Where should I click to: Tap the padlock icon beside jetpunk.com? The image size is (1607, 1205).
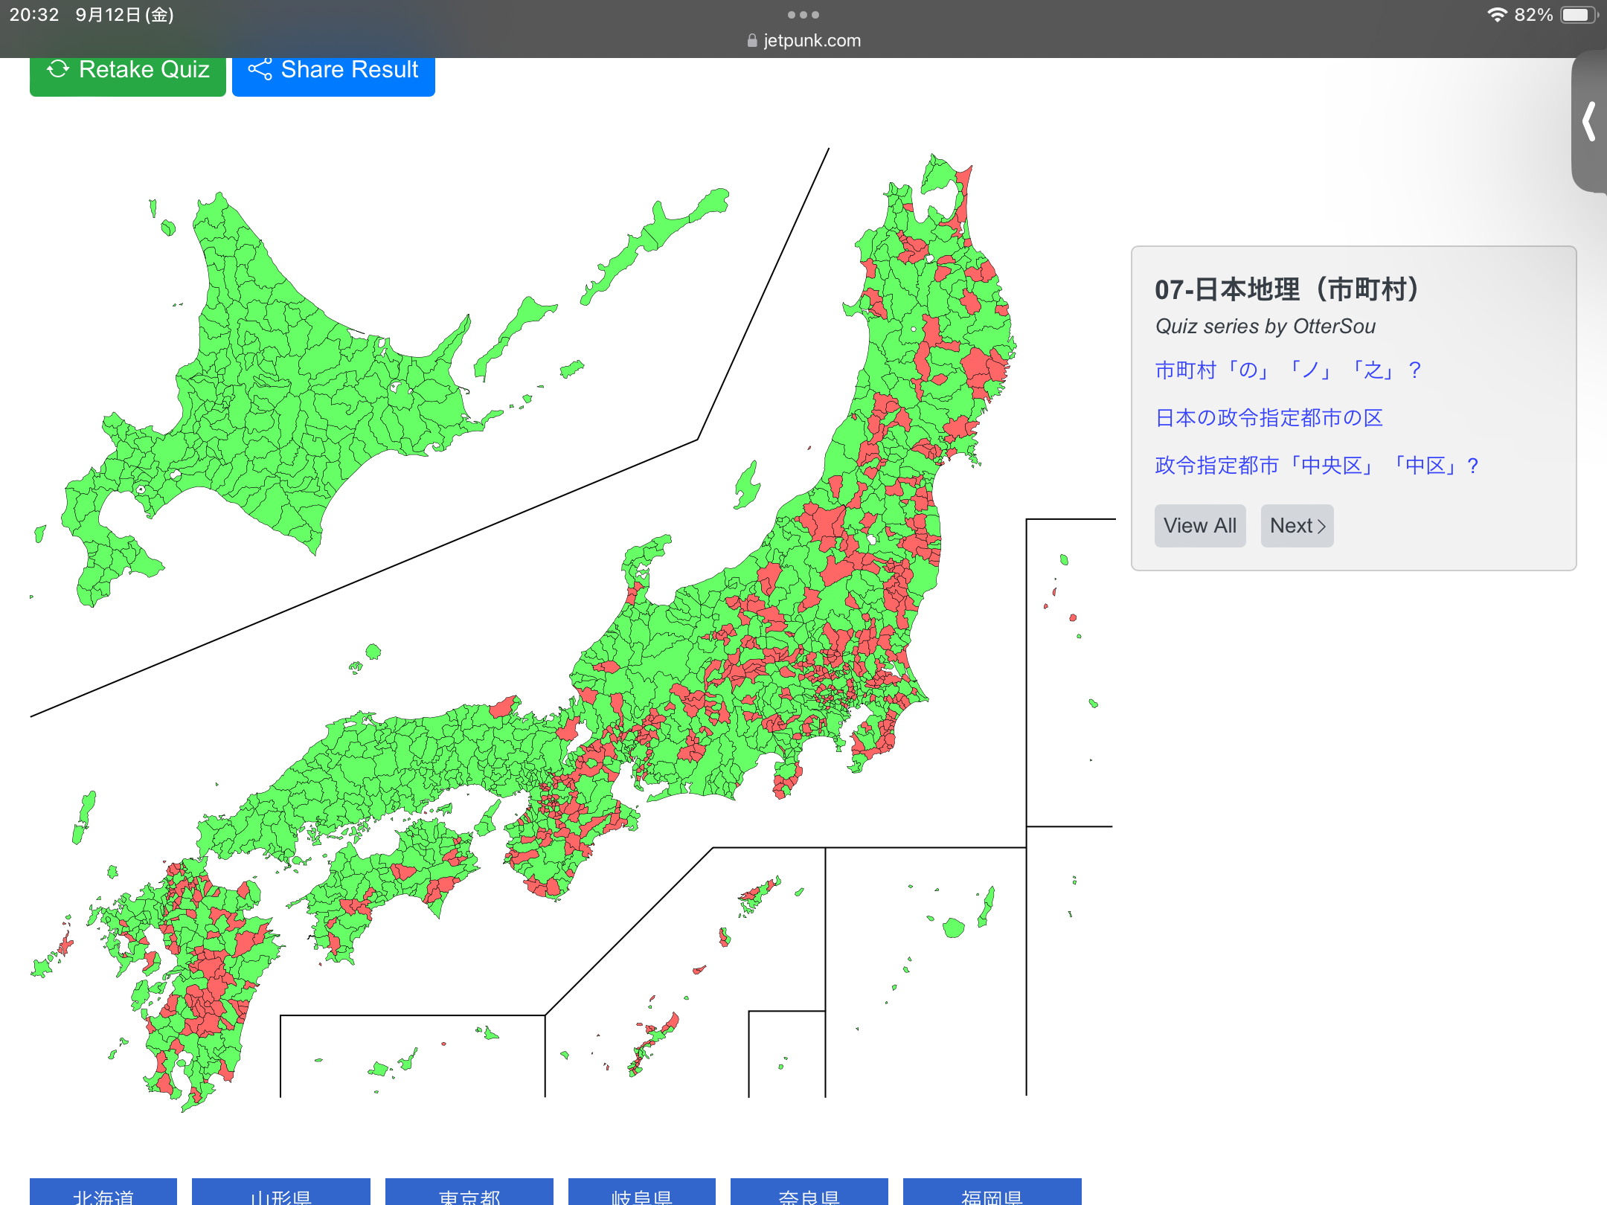(x=752, y=41)
